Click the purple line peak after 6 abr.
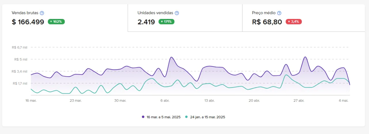The width and height of the screenshot is (369, 134). (172, 57)
